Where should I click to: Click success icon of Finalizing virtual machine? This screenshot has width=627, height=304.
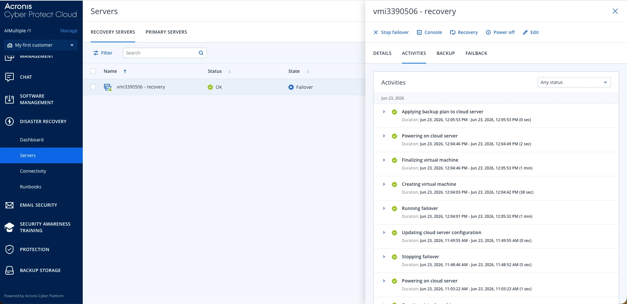[x=394, y=160]
